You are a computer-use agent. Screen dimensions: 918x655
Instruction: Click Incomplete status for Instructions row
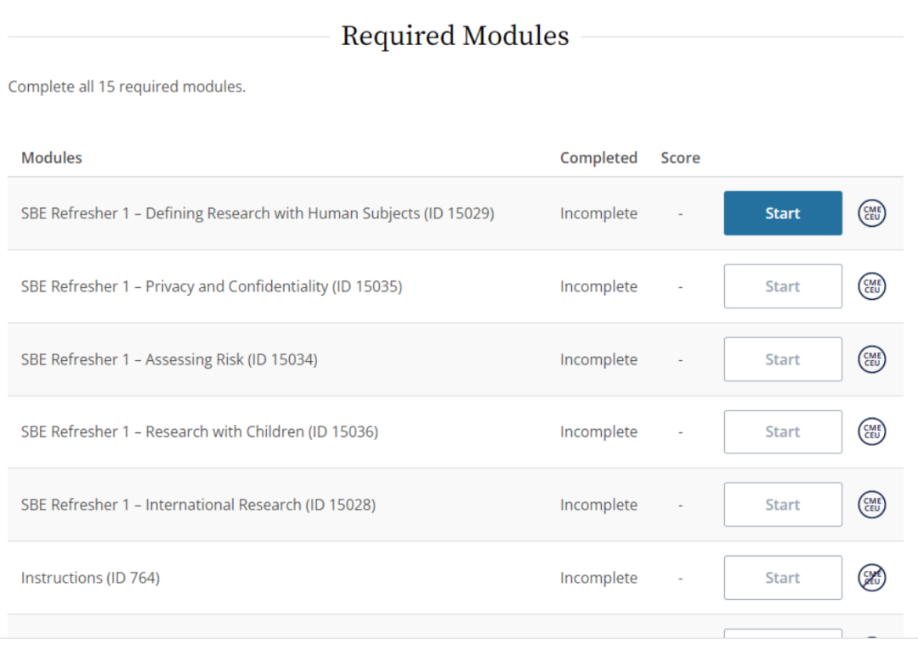(x=598, y=579)
